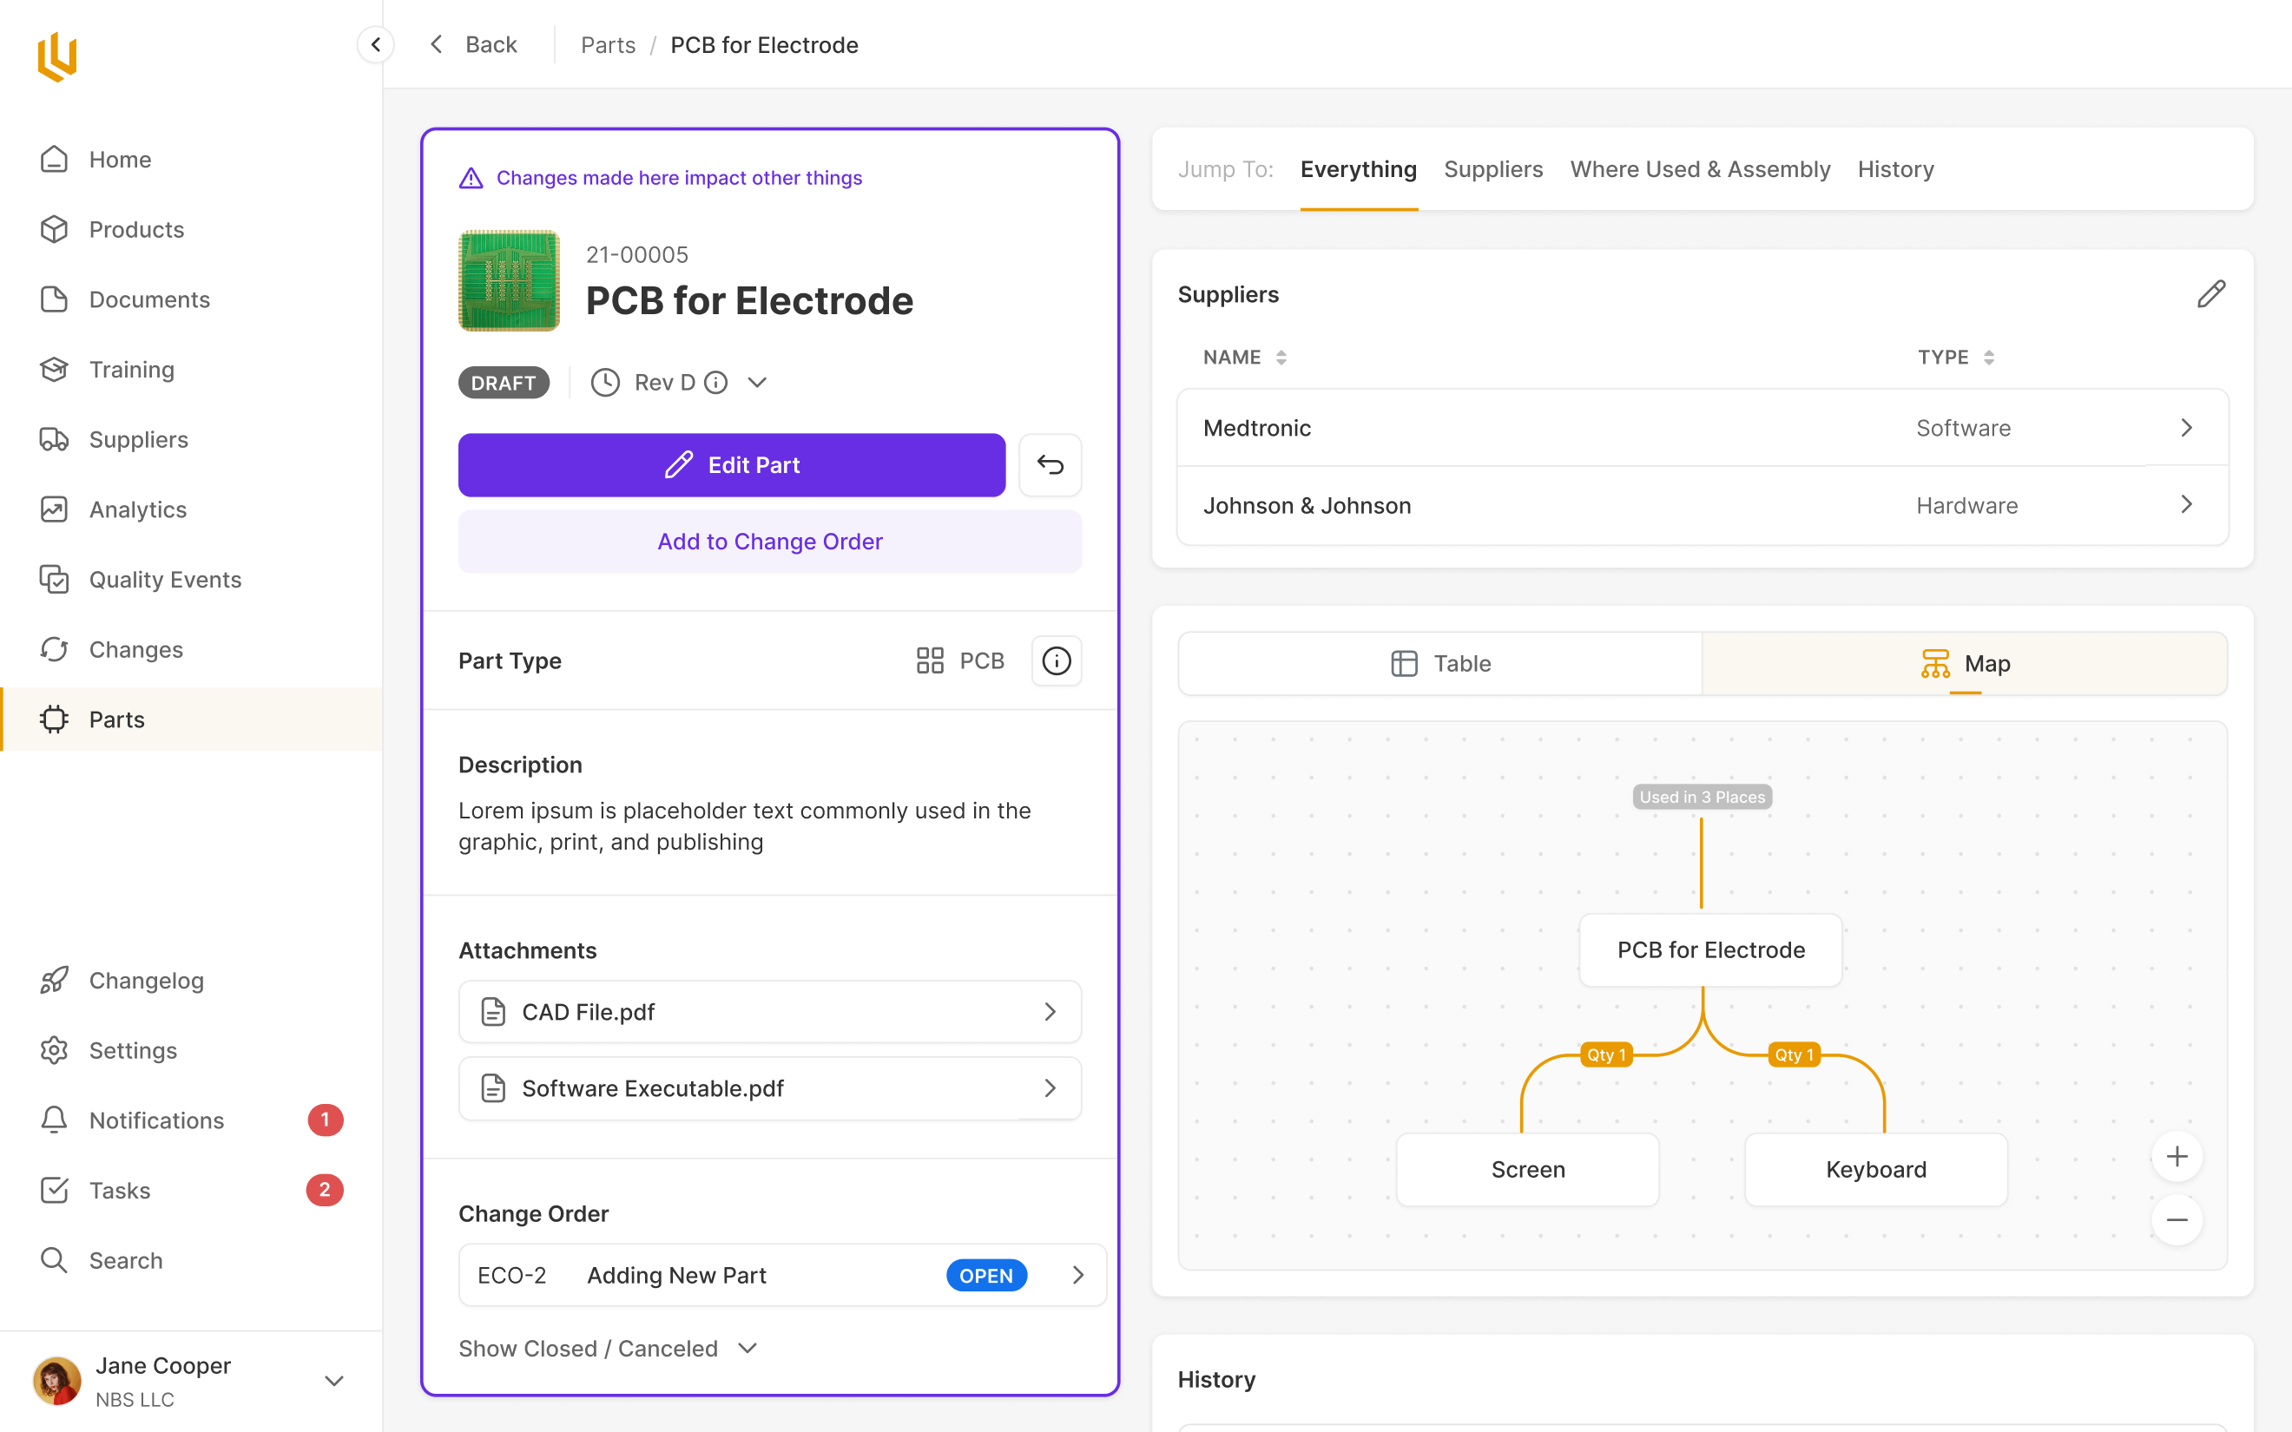Screen dimensions: 2292x1432
Task: Click the Changes icon in the sidebar
Action: tap(55, 648)
